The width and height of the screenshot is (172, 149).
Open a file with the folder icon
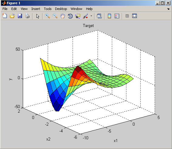point(12,16)
